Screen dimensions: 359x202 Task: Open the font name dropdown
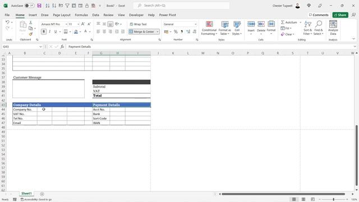(66, 24)
